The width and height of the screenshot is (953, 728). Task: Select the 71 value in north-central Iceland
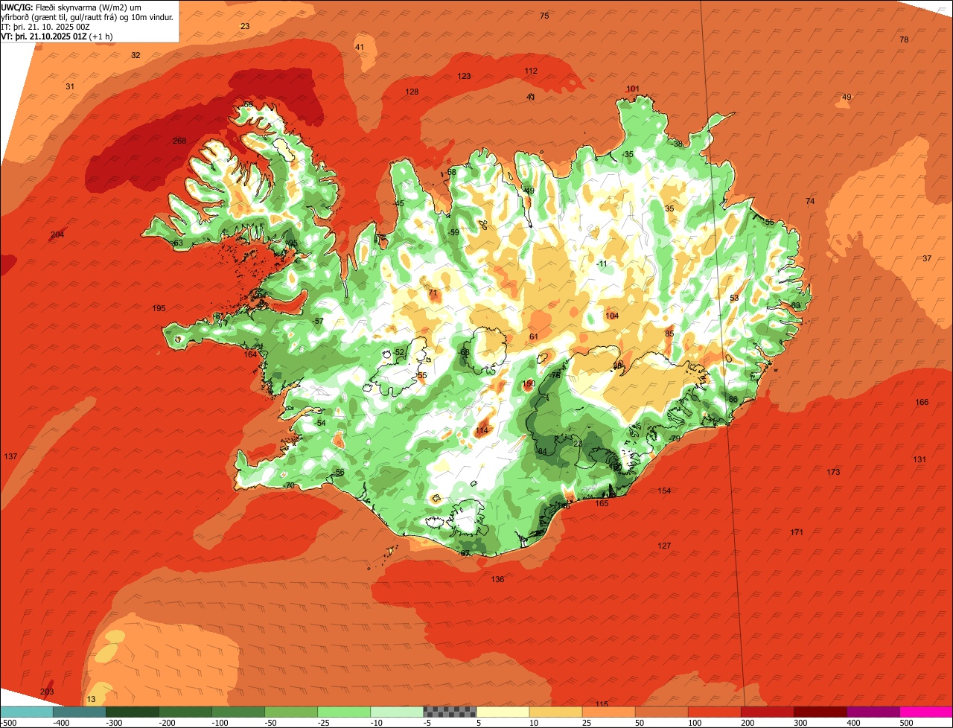[433, 293]
